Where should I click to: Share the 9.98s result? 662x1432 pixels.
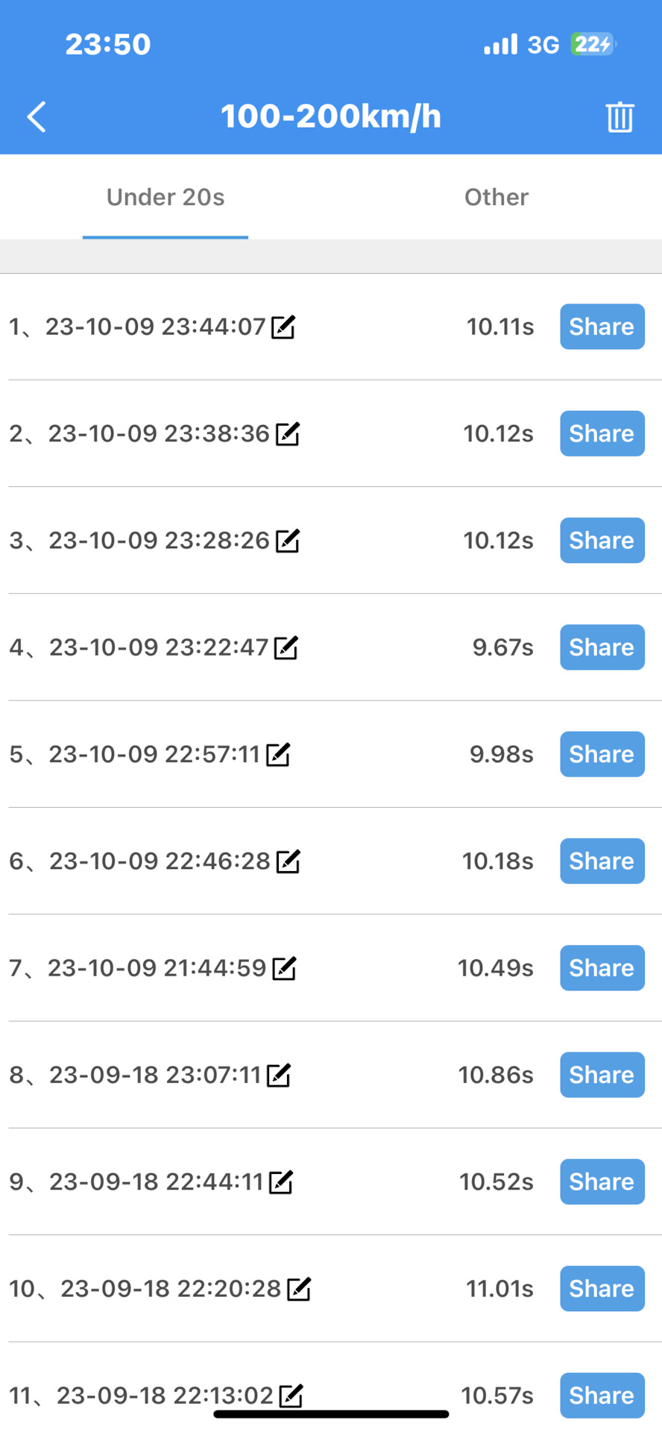point(602,754)
